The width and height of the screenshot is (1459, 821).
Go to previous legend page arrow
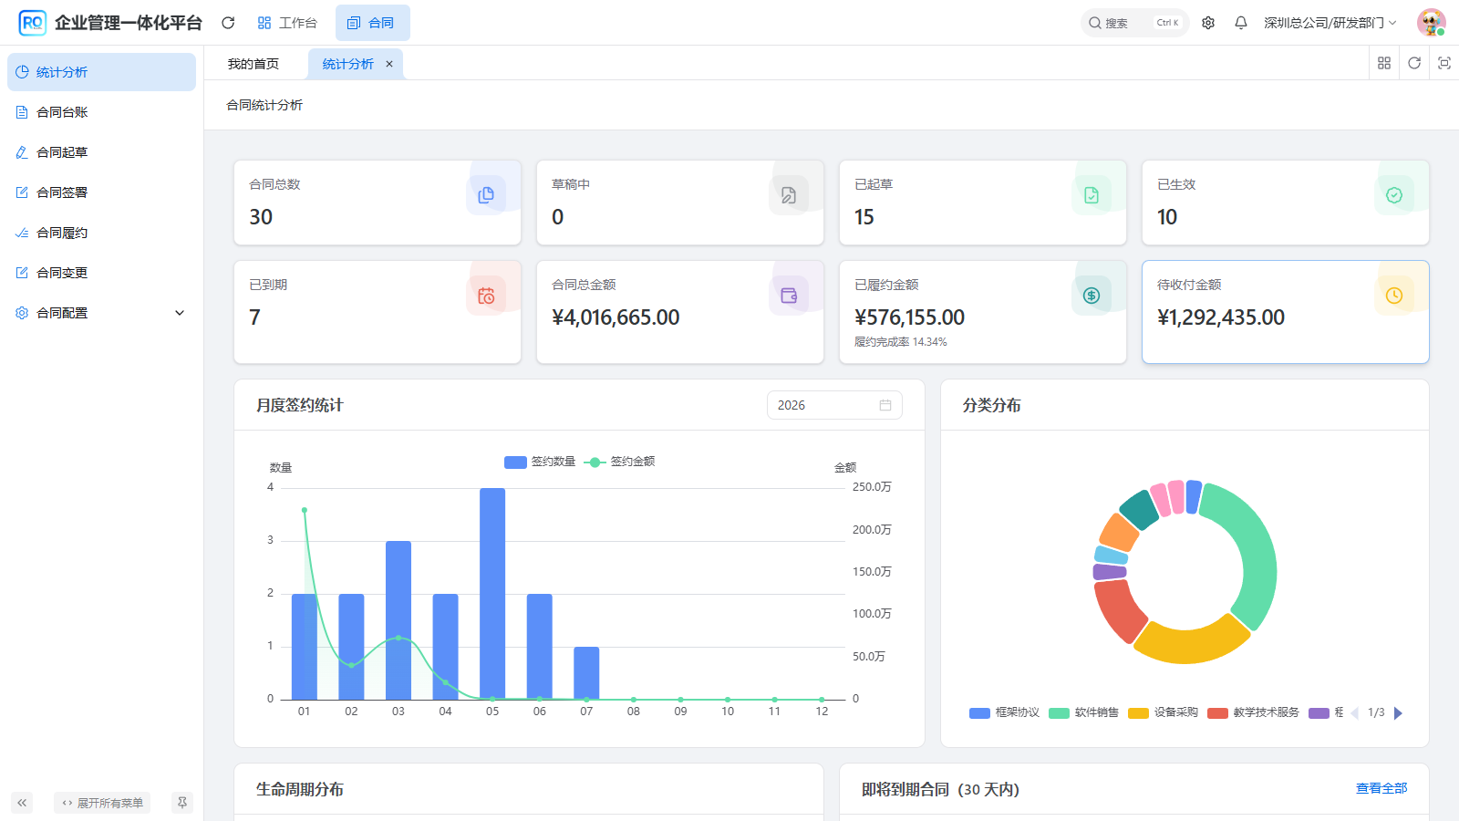pyautogui.click(x=1355, y=713)
